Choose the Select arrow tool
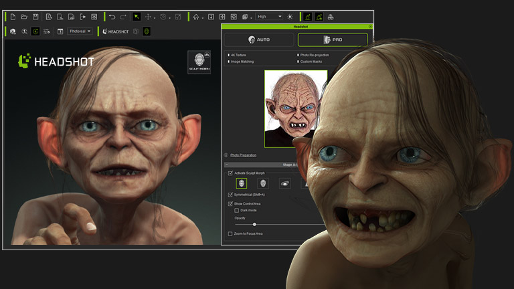The height and width of the screenshot is (289, 514). (x=137, y=16)
